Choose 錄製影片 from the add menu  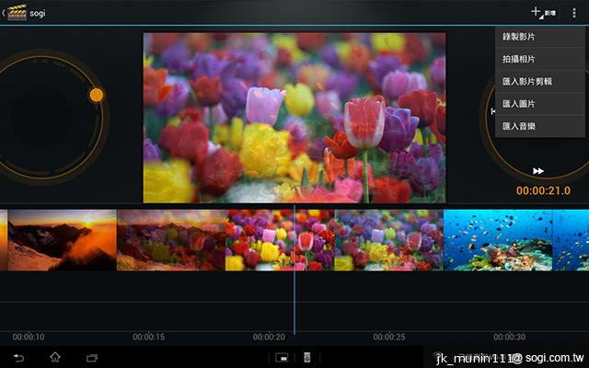coord(540,37)
